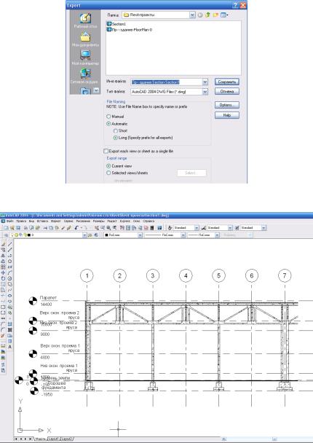Expand the layer list dropdown
This screenshot has height=443, width=313.
click(x=84, y=235)
